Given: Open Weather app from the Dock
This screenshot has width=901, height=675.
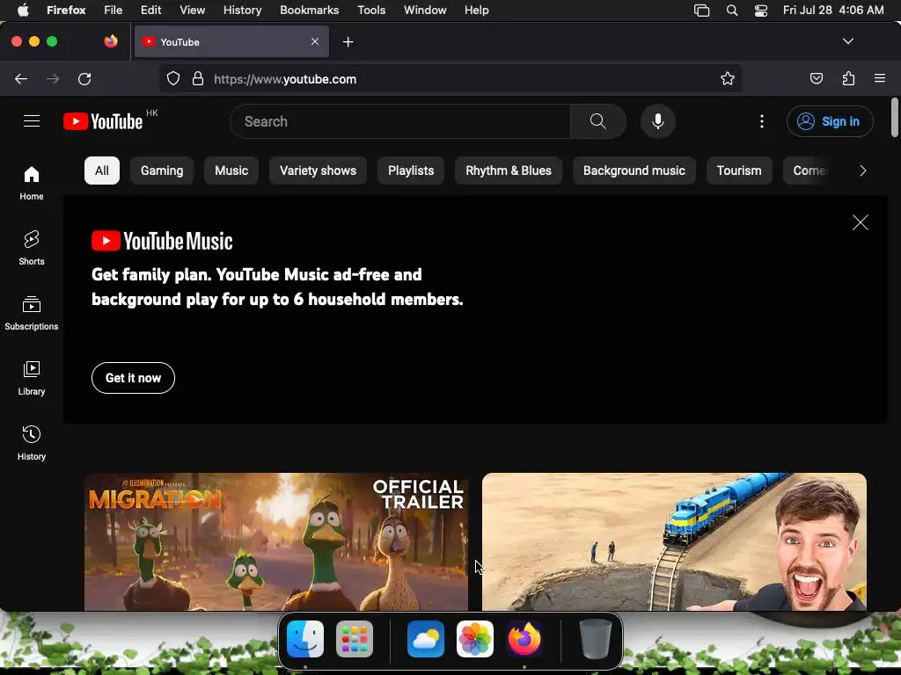Looking at the screenshot, I should pyautogui.click(x=426, y=639).
